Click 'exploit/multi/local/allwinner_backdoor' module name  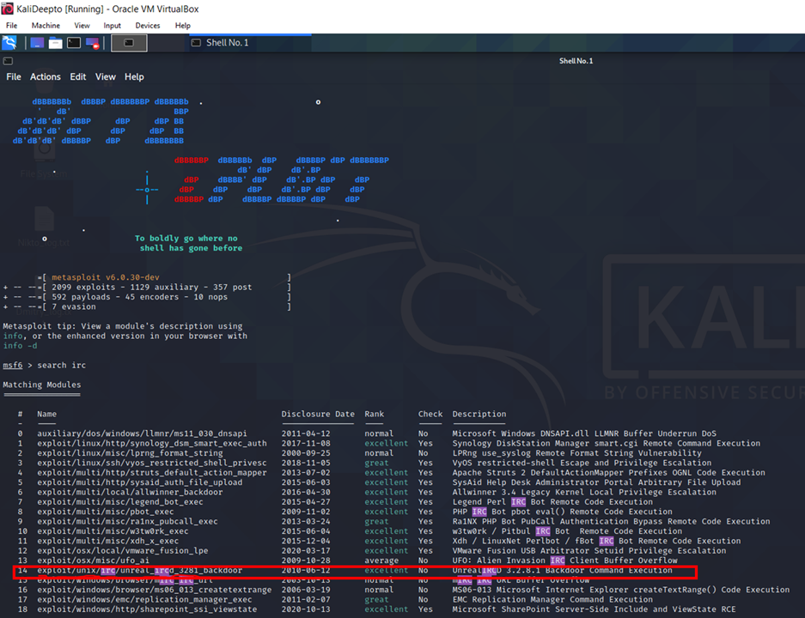tap(130, 492)
